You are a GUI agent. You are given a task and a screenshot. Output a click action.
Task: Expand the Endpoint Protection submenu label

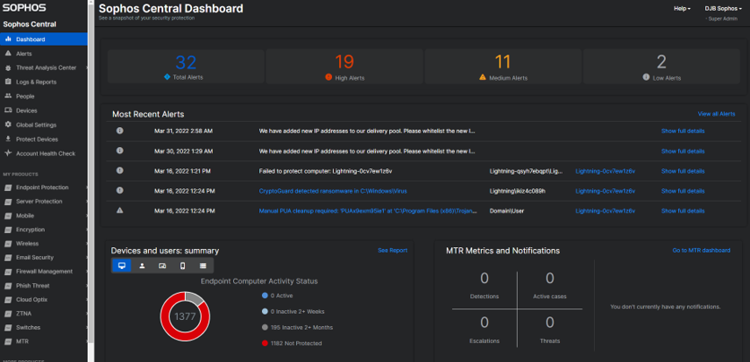pyautogui.click(x=42, y=187)
